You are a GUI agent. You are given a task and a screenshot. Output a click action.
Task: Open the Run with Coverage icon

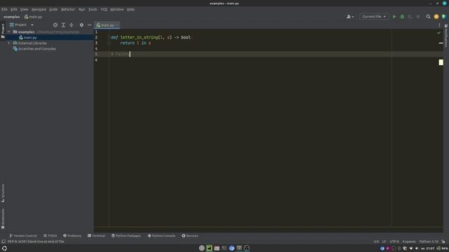point(410,17)
